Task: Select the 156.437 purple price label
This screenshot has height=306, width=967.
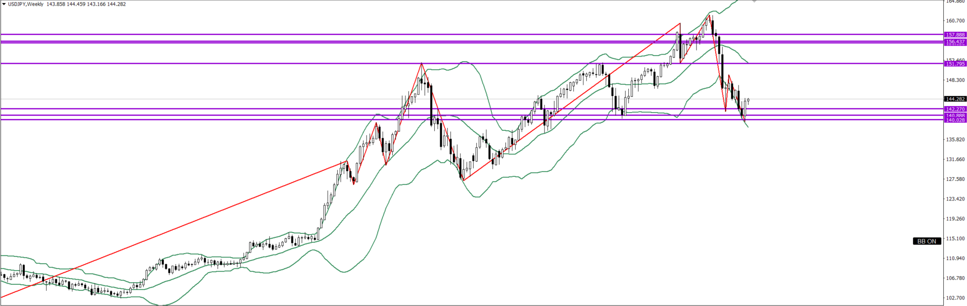Action: pyautogui.click(x=955, y=42)
